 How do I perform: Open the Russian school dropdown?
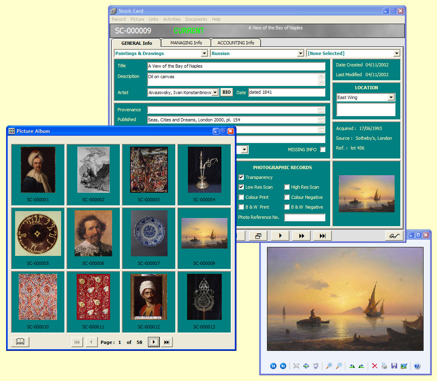point(300,53)
